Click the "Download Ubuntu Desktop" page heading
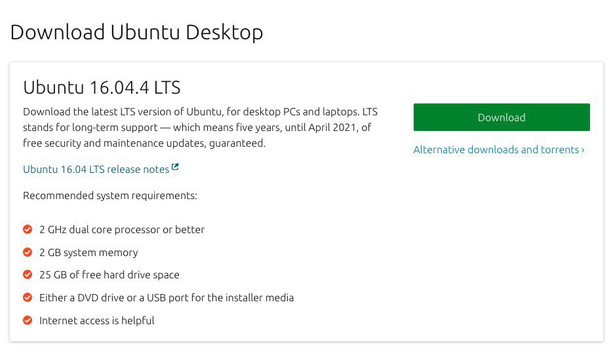 point(136,32)
